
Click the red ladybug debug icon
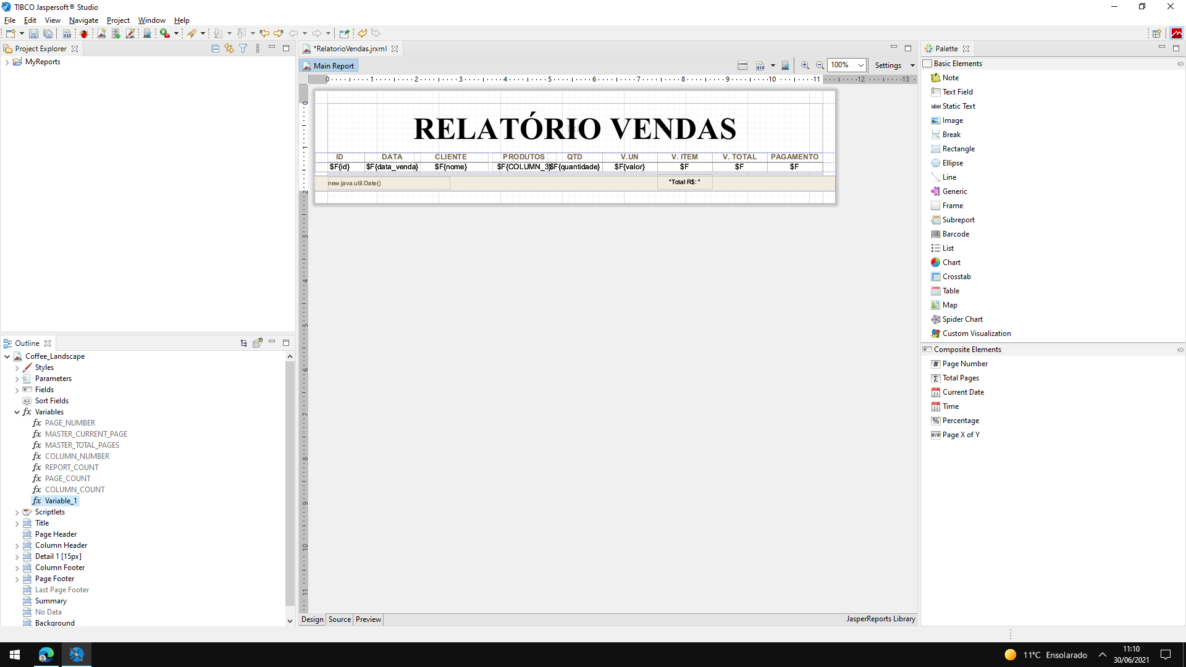[x=84, y=33]
